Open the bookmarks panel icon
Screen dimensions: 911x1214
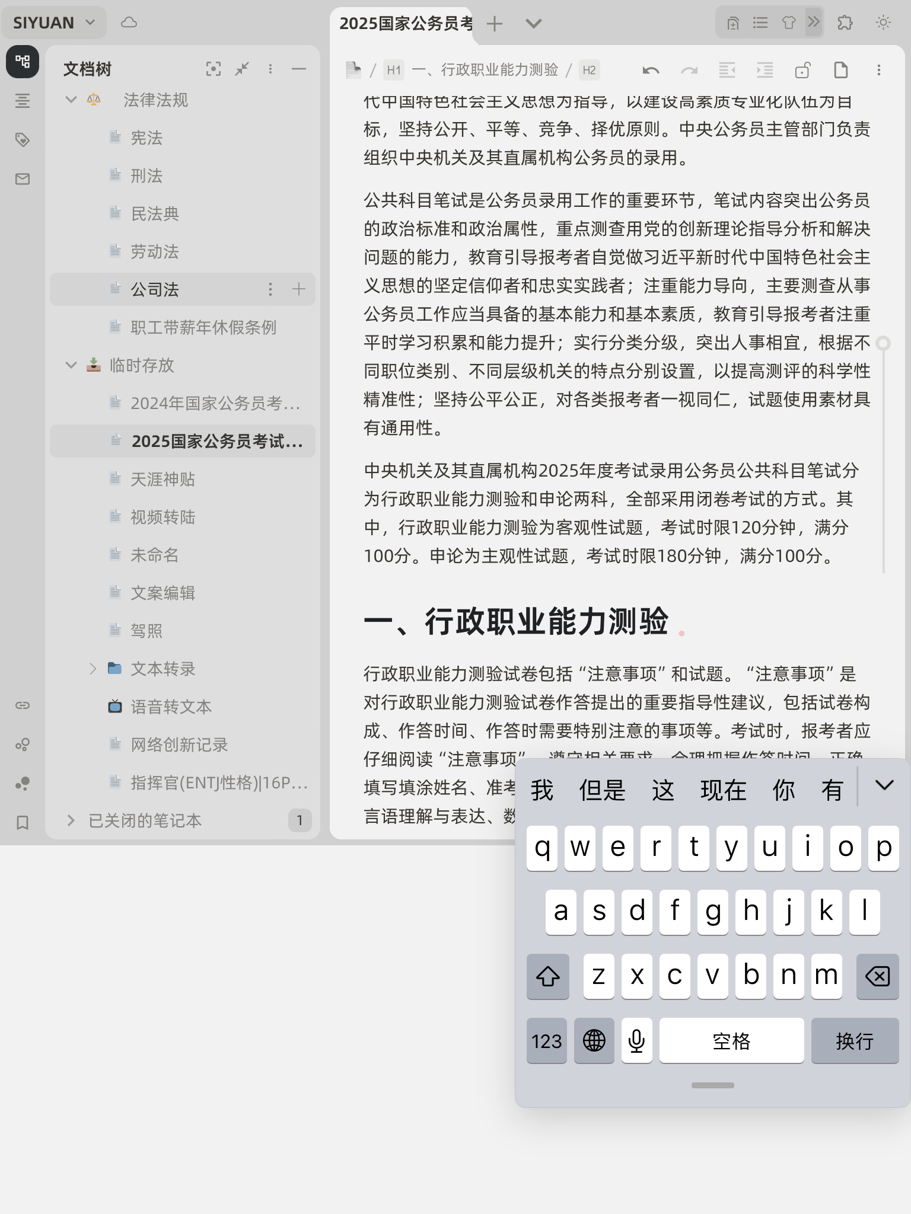click(x=23, y=823)
